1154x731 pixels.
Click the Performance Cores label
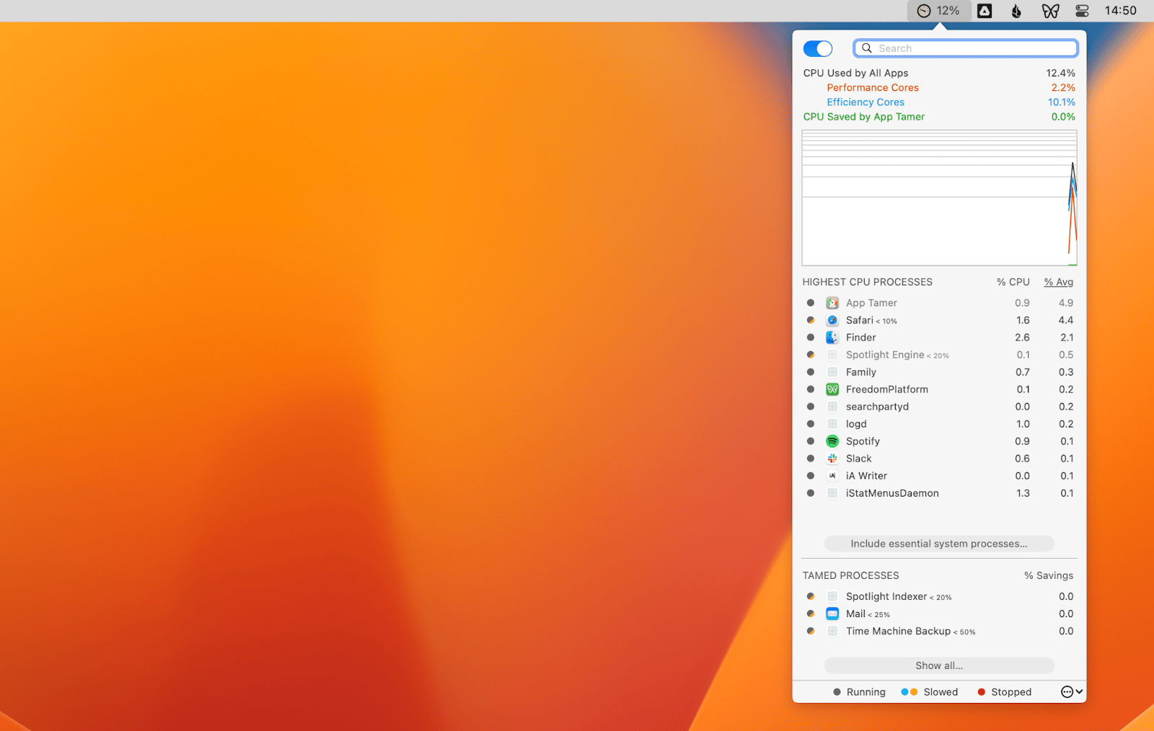point(873,87)
